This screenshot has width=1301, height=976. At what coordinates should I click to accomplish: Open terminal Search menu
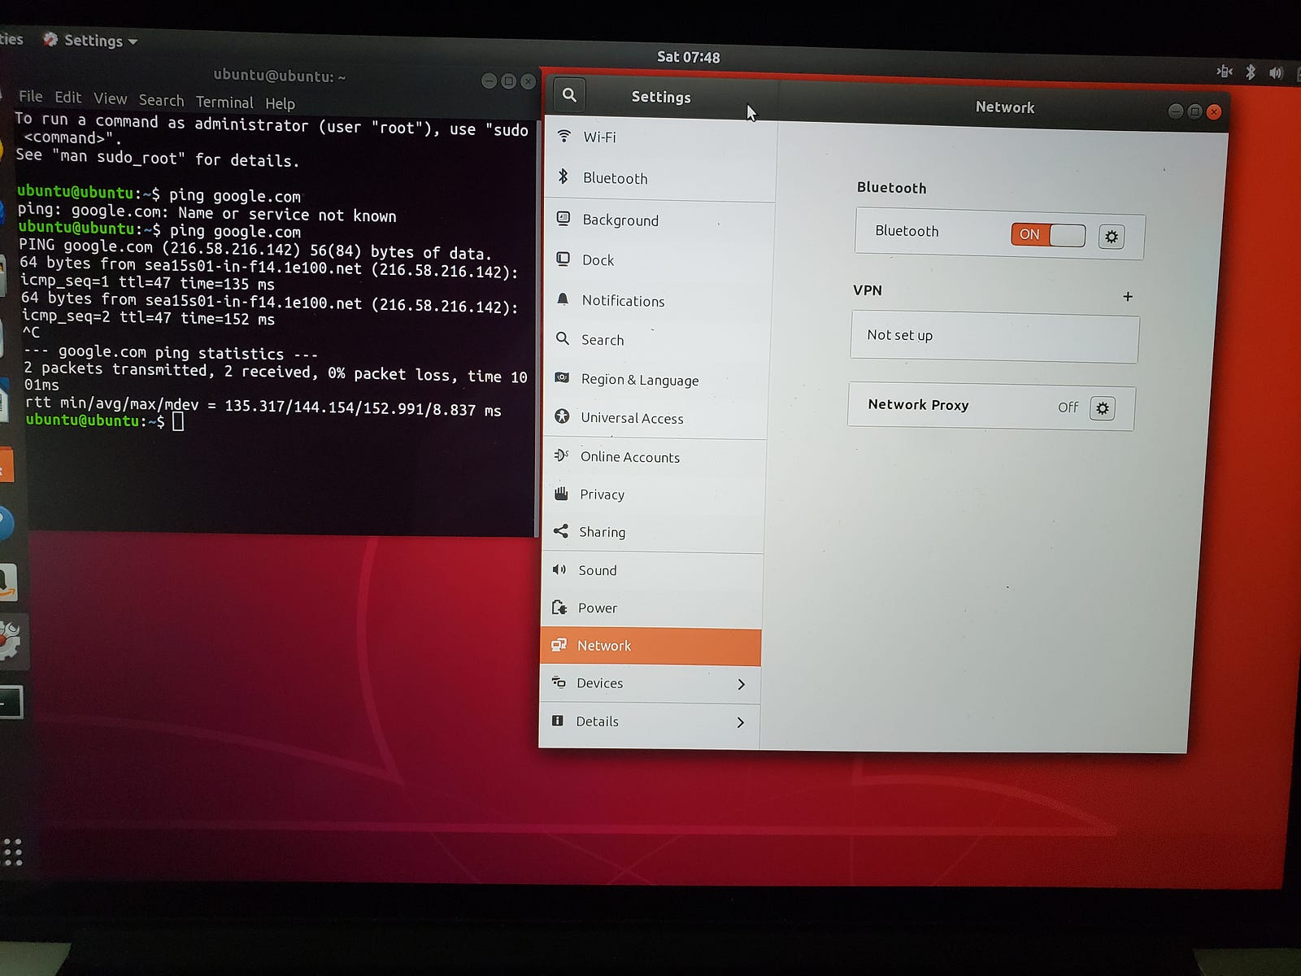coord(161,100)
